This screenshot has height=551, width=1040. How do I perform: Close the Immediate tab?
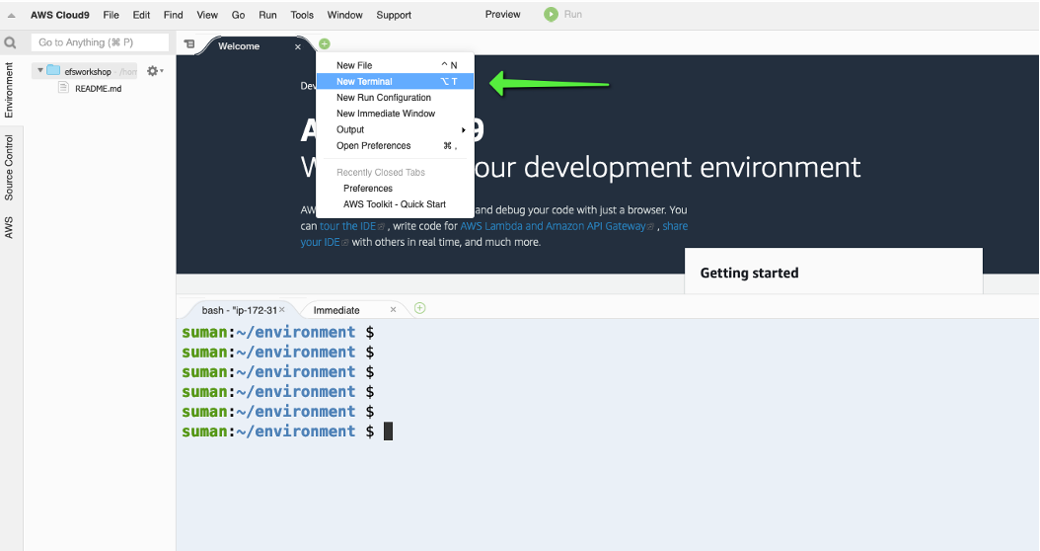tap(393, 309)
